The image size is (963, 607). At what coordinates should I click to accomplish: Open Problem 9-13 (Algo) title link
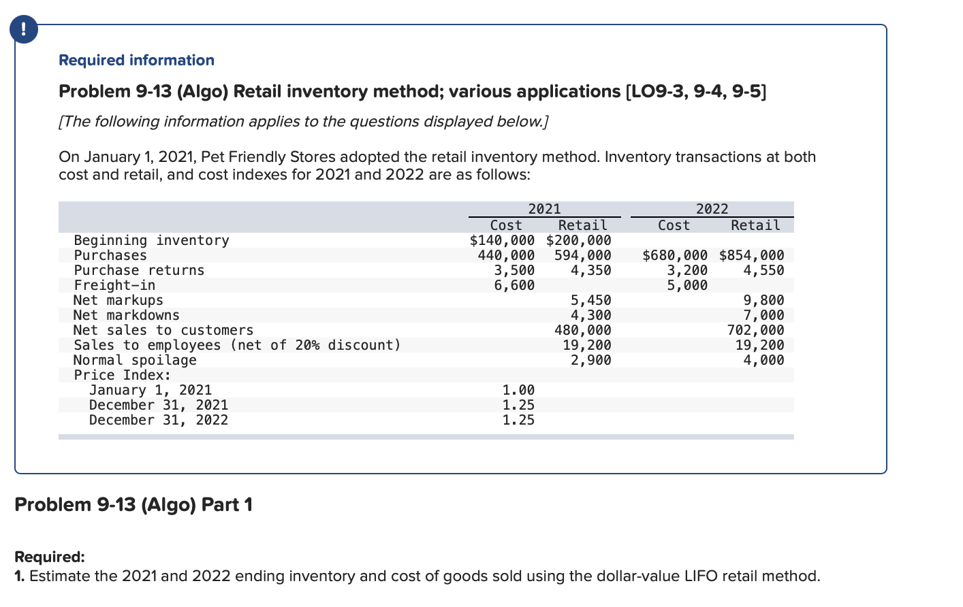coord(412,91)
